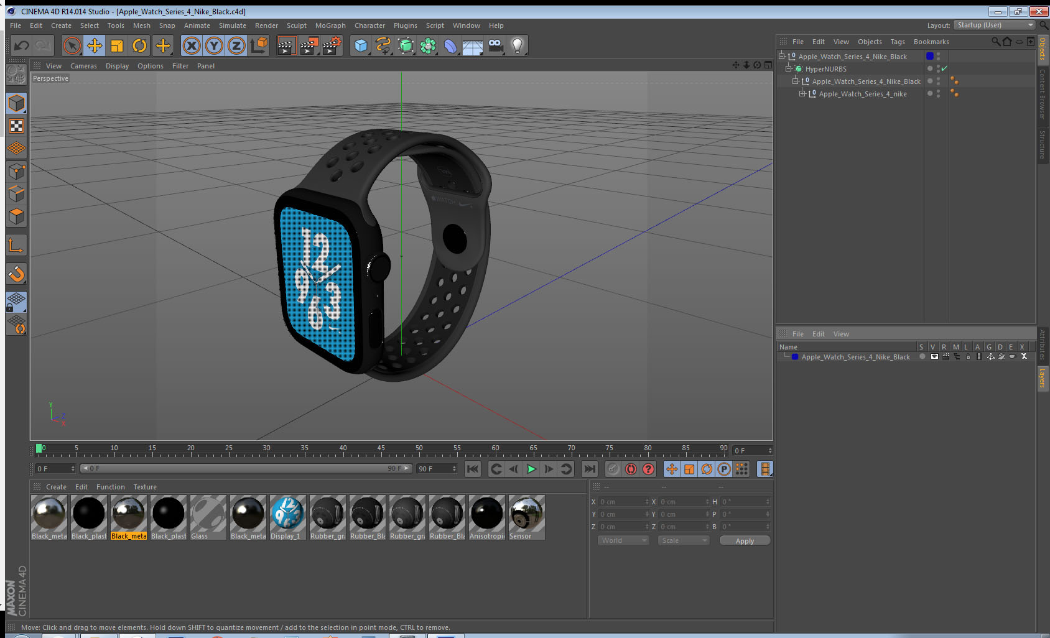Toggle solo for Apple_Watch_Series_4_Nike_Black layer
Viewport: 1050px width, 638px height.
tap(922, 356)
